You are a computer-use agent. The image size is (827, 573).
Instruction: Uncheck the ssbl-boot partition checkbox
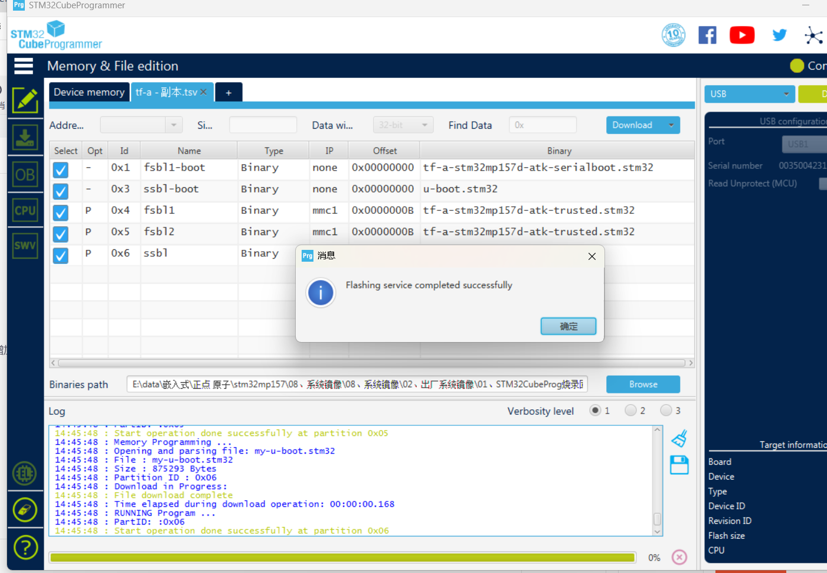[x=61, y=191]
